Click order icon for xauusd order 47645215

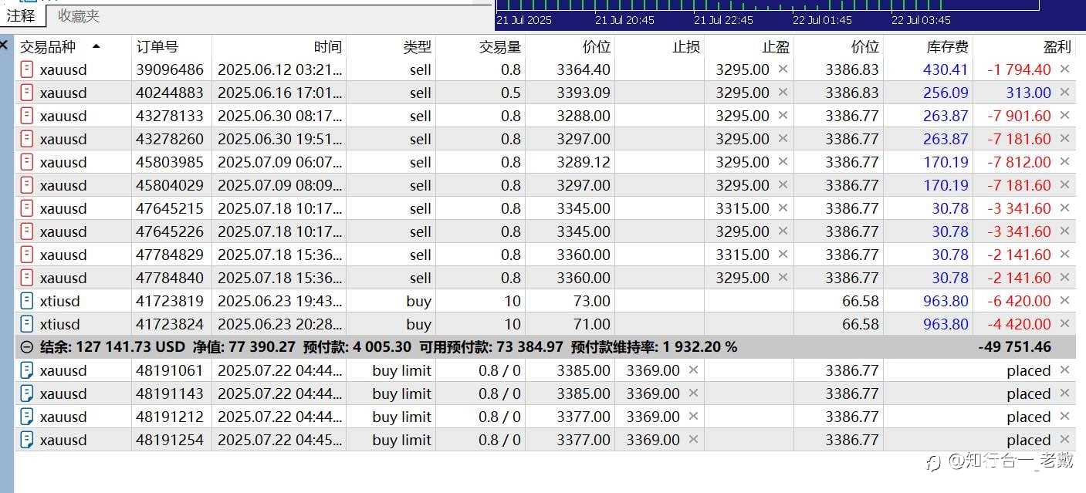(x=27, y=208)
